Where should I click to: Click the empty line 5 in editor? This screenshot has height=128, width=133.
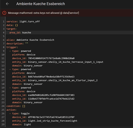point(69,36)
